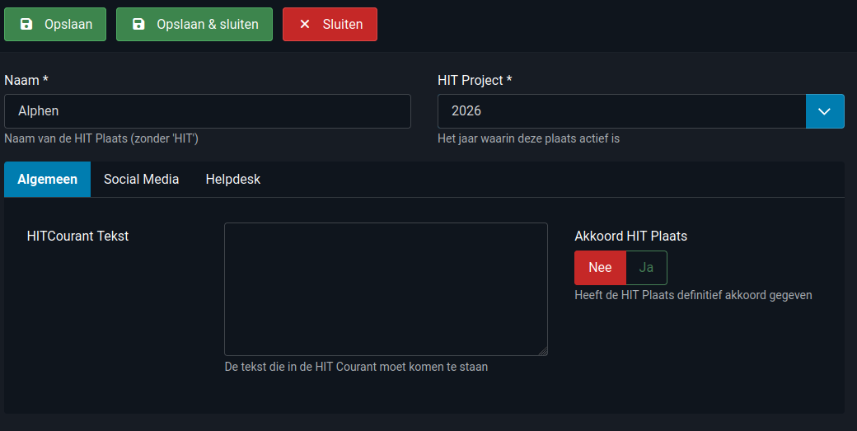This screenshot has height=431, width=857.
Task: Go to the Helpdesk tab
Action: (x=232, y=180)
